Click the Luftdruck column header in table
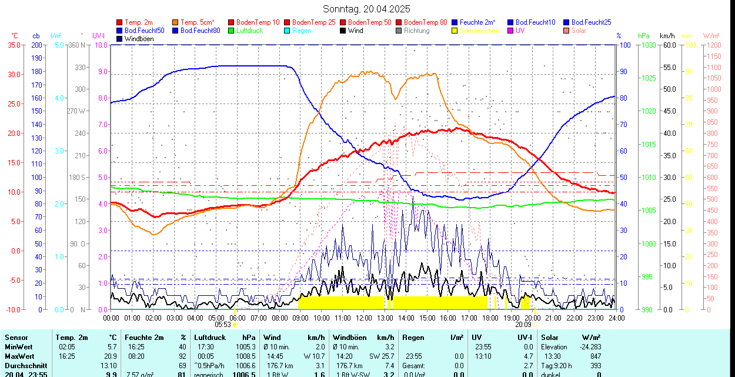This screenshot has width=735, height=377. (209, 338)
